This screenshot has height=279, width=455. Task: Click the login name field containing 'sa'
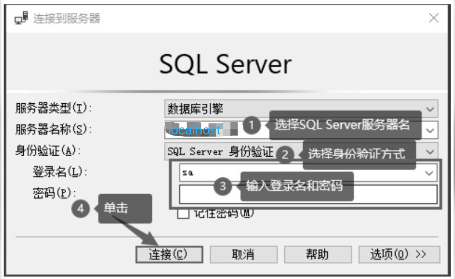308,173
